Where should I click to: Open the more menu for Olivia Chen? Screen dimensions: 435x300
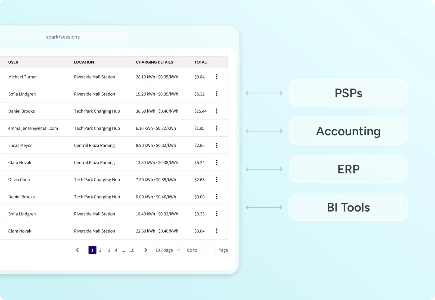[x=217, y=180]
